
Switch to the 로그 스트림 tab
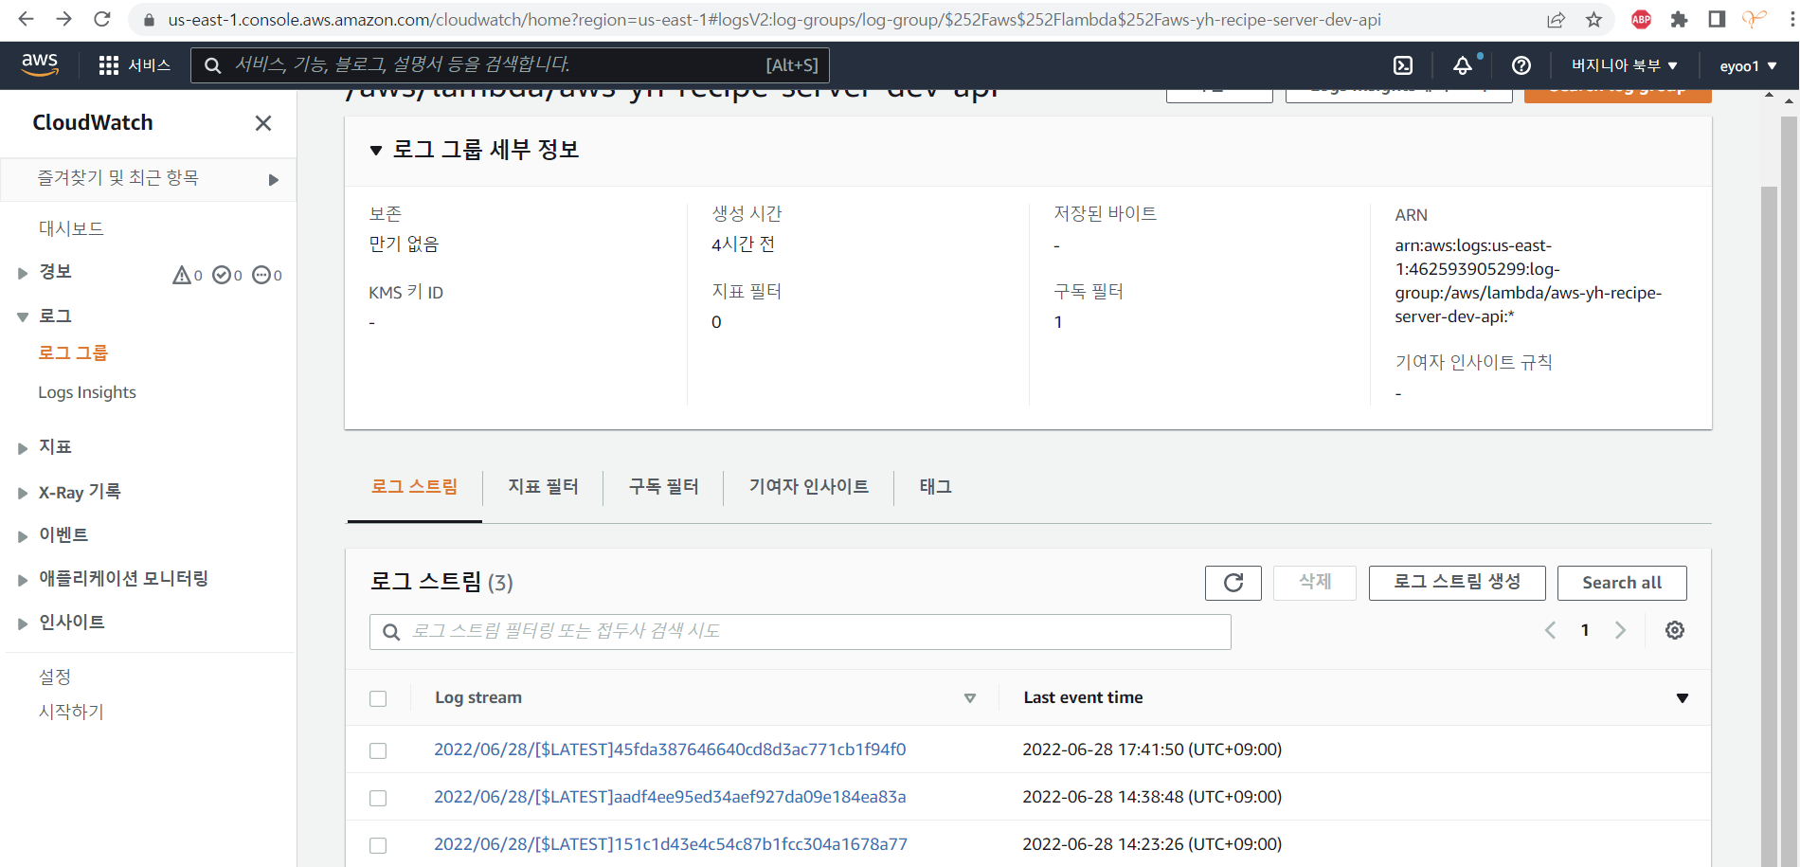click(415, 487)
